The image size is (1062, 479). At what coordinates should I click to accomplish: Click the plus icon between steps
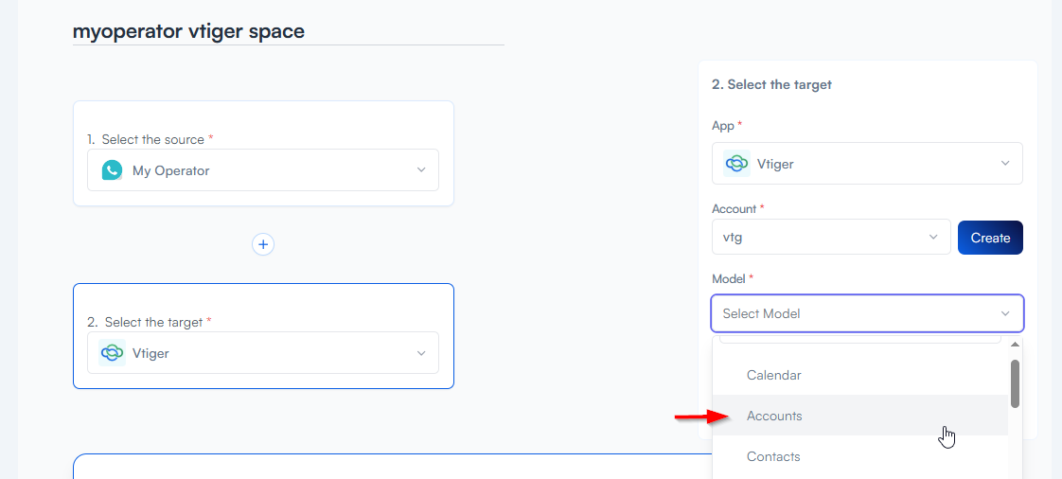pos(263,244)
